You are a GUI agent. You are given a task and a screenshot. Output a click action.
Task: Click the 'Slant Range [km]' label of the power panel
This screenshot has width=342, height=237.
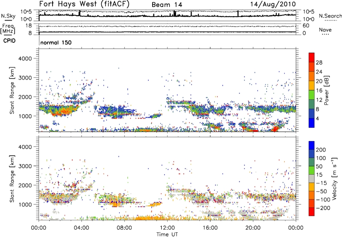pos(12,90)
